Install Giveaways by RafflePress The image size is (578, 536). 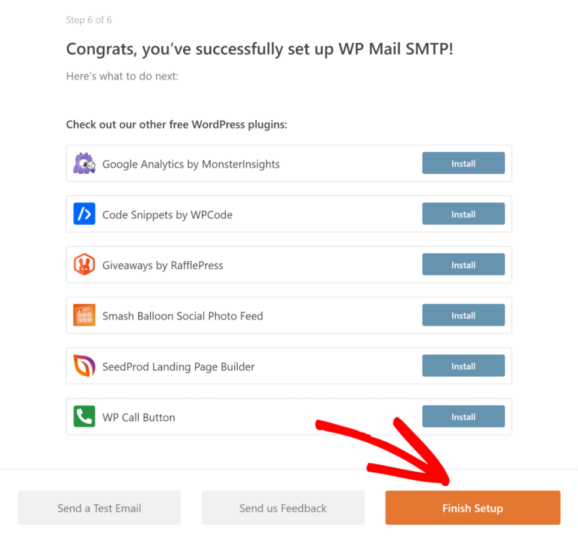click(463, 264)
